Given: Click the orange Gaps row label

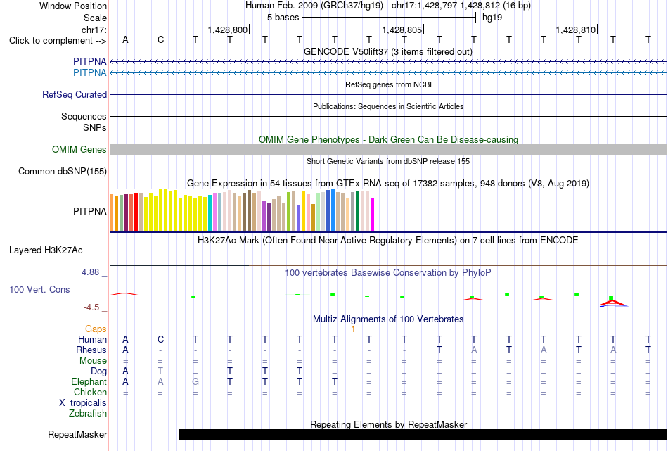Looking at the screenshot, I should tap(96, 329).
